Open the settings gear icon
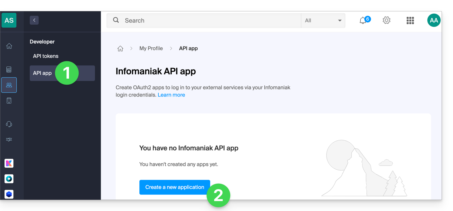Viewport: 453px width, 211px height. [x=387, y=20]
